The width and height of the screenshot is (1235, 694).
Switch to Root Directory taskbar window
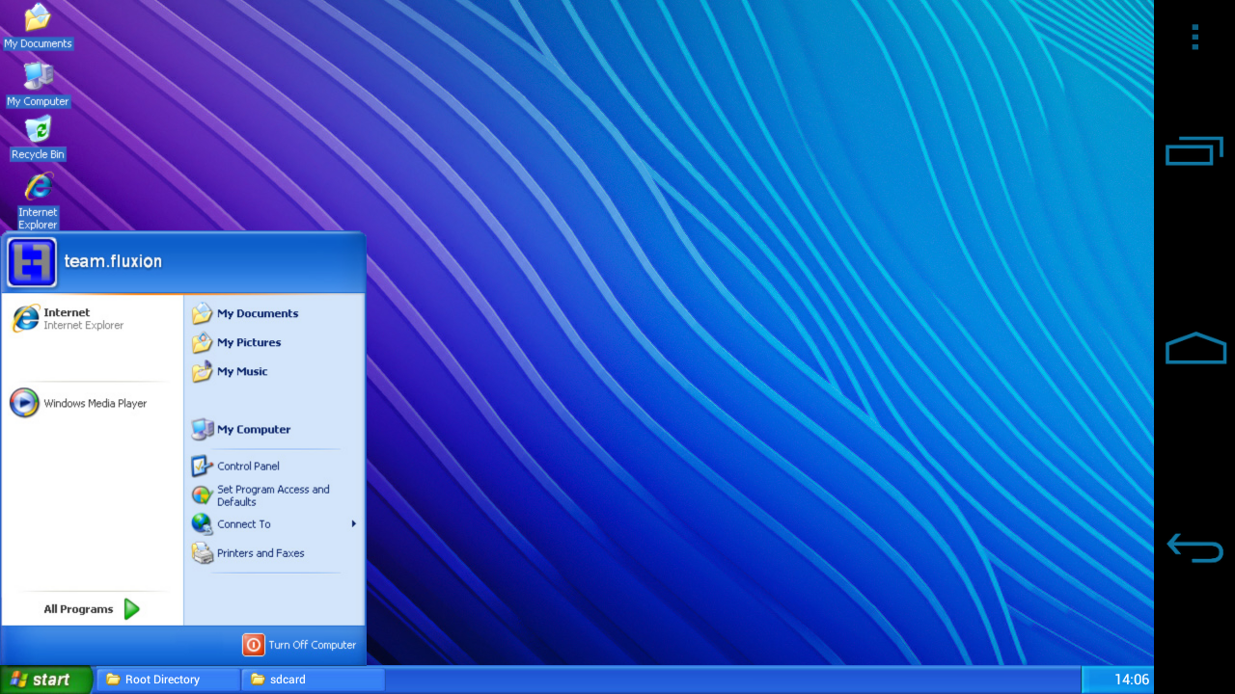pyautogui.click(x=166, y=680)
